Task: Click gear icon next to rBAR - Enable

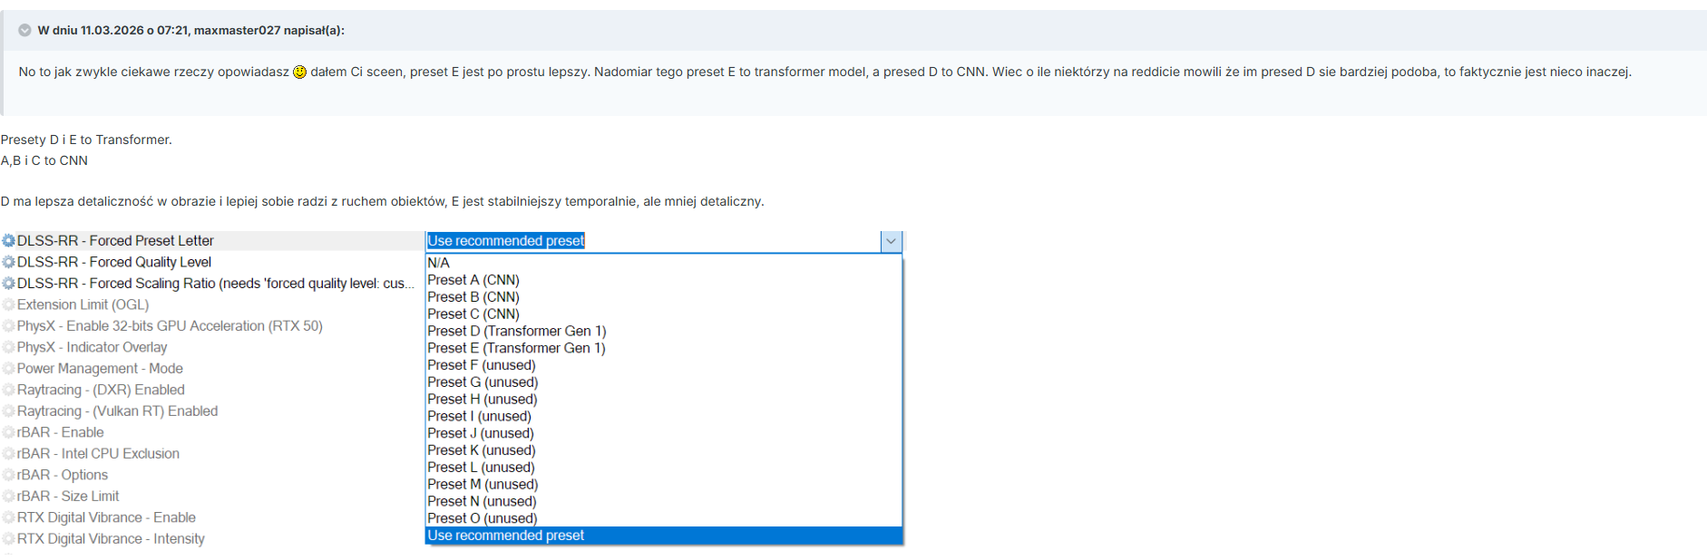Action: (x=8, y=432)
